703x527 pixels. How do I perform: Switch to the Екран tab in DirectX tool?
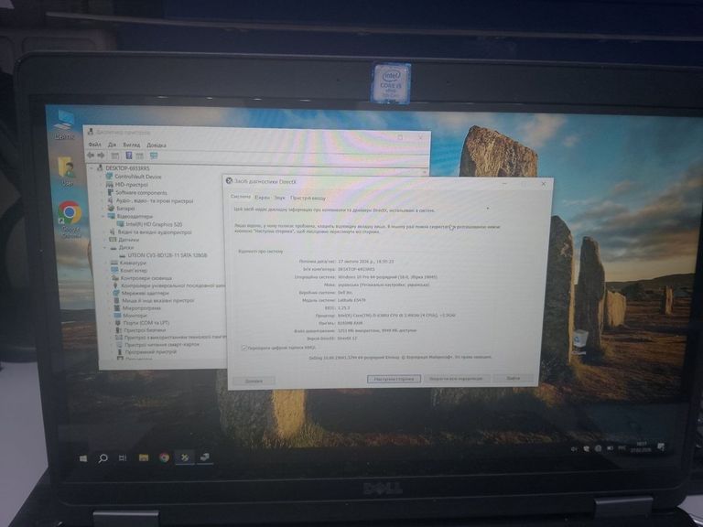coord(263,198)
